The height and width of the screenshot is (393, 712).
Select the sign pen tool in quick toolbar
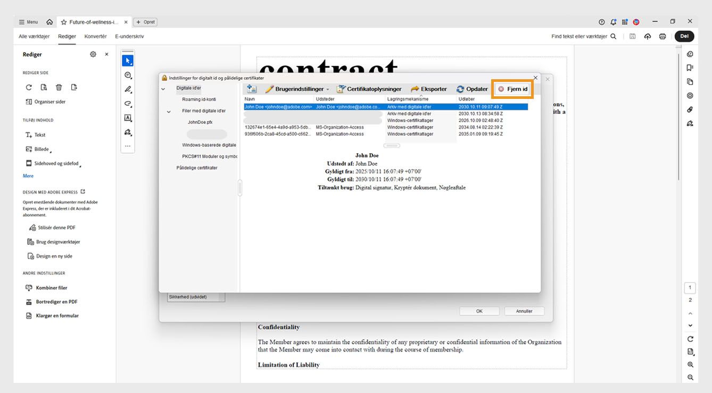(128, 132)
